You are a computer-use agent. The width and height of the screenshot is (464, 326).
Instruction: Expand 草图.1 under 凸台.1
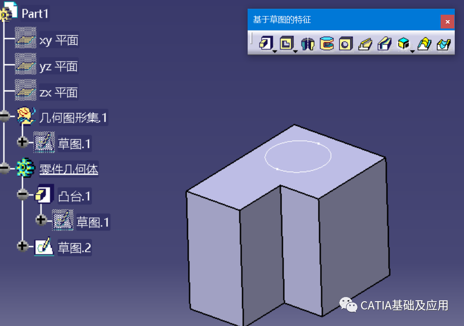(41, 220)
